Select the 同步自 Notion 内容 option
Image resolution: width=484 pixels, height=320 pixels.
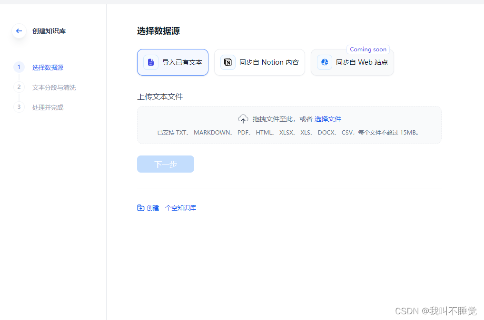click(259, 62)
